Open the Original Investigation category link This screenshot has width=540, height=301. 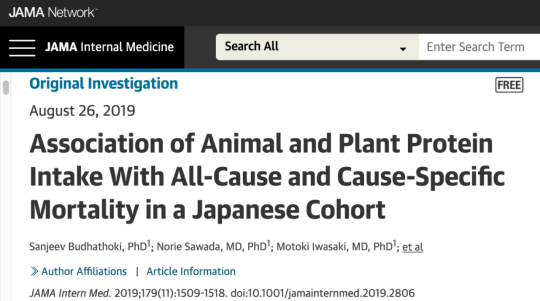(103, 84)
